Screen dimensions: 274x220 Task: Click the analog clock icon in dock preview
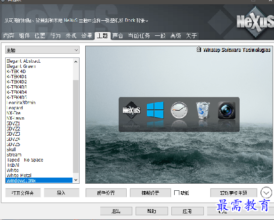point(179,110)
